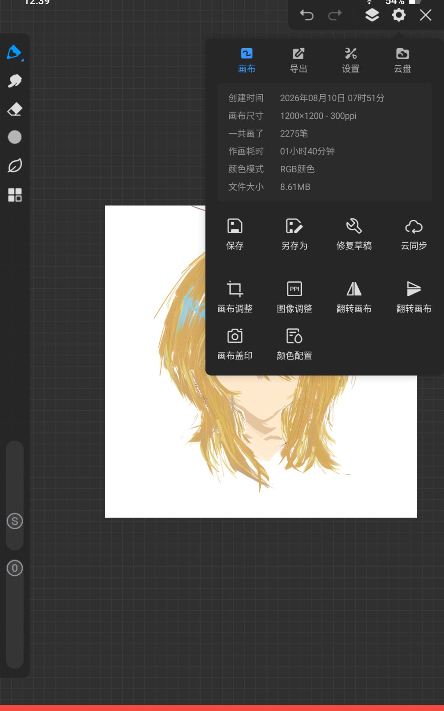The width and height of the screenshot is (444, 711).
Task: Click file size value 8.61MB
Action: click(x=295, y=187)
